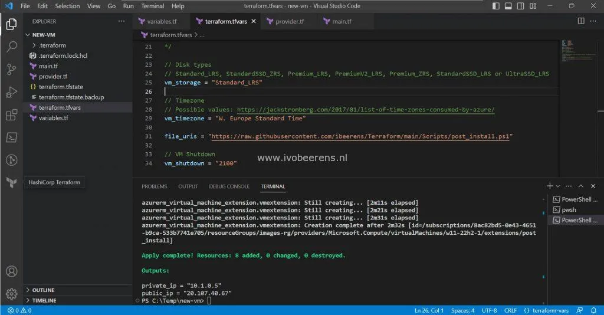Switch to the variables.tf editor tab
Screen dimensions: 604x315
pyautogui.click(x=162, y=21)
